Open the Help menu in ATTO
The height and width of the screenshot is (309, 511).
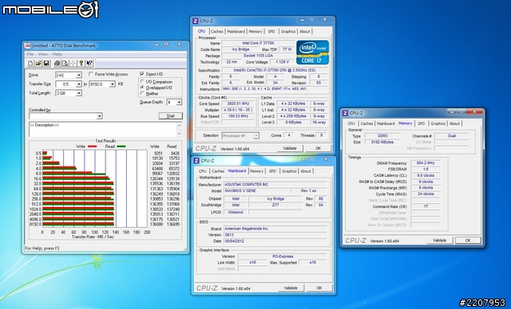(x=57, y=54)
